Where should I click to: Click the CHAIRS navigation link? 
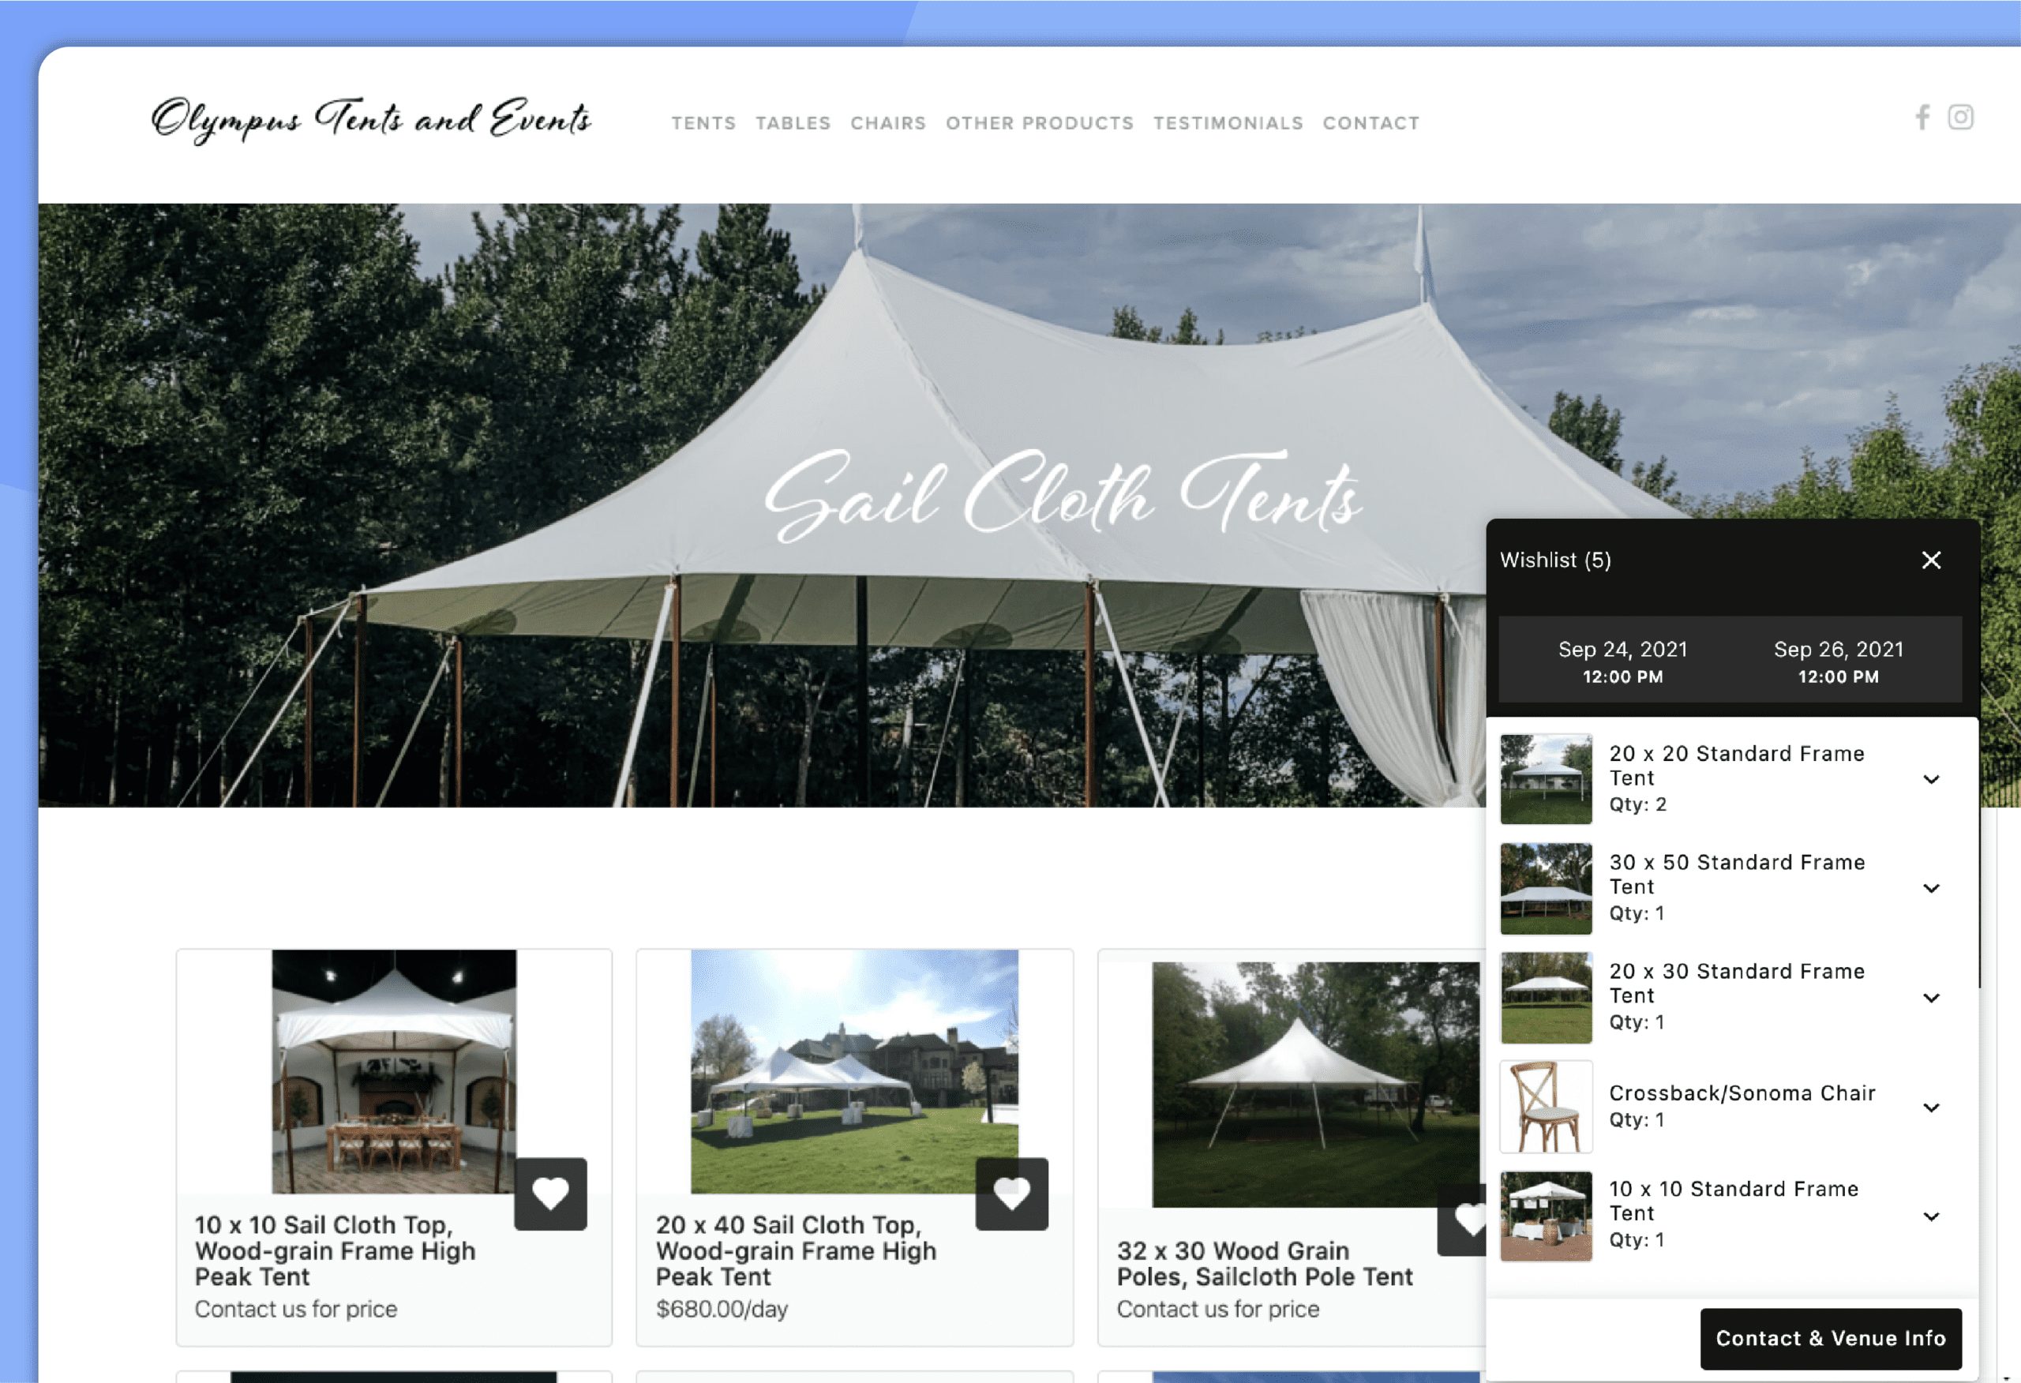(886, 123)
